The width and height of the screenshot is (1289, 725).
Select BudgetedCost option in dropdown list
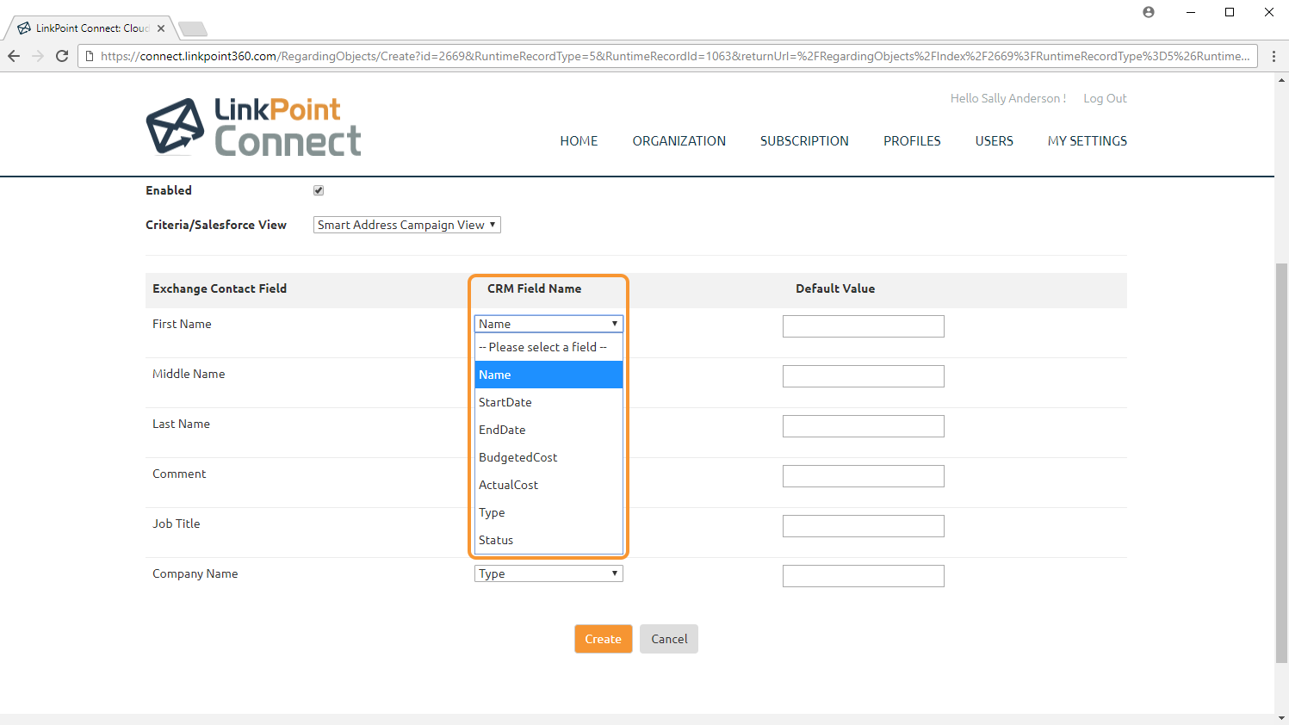coord(548,457)
